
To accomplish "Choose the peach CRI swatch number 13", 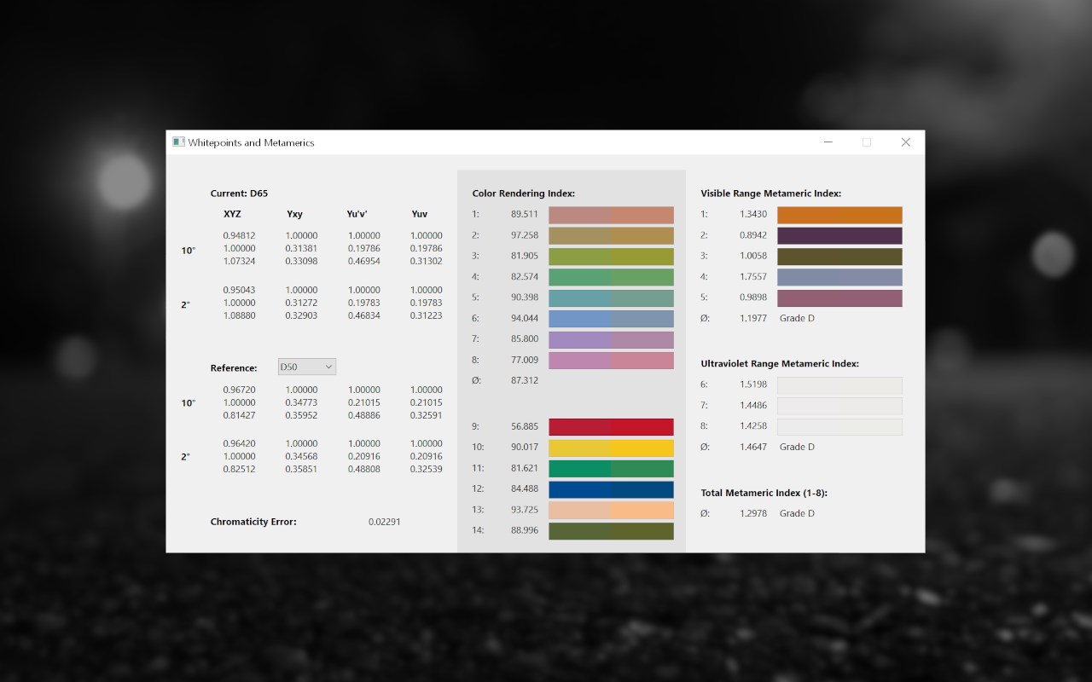I will click(611, 510).
